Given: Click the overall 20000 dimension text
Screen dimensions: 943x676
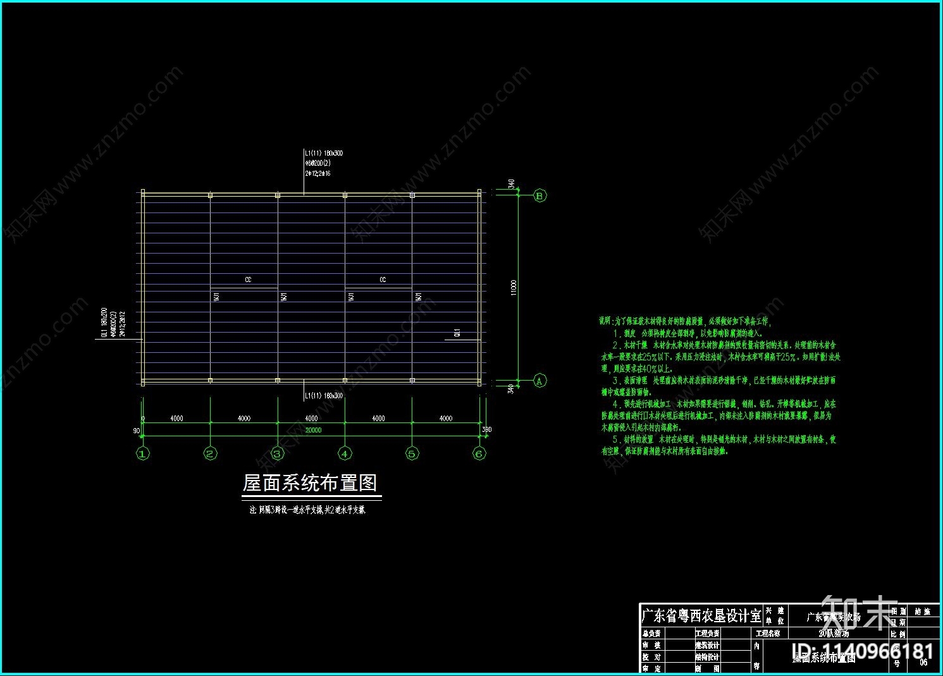Looking at the screenshot, I should click(x=313, y=430).
